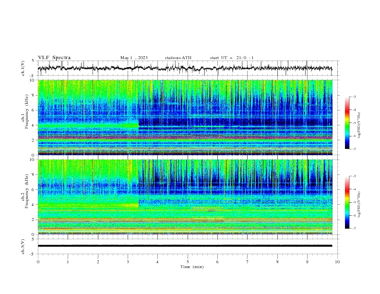Click the ch.3 voltage waveform band

[185, 246]
